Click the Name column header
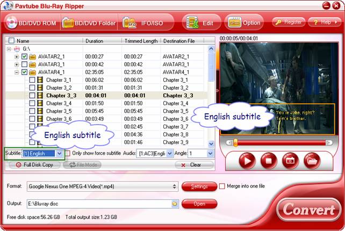Image resolution: width=345 pixels, height=231 pixels. pos(23,41)
